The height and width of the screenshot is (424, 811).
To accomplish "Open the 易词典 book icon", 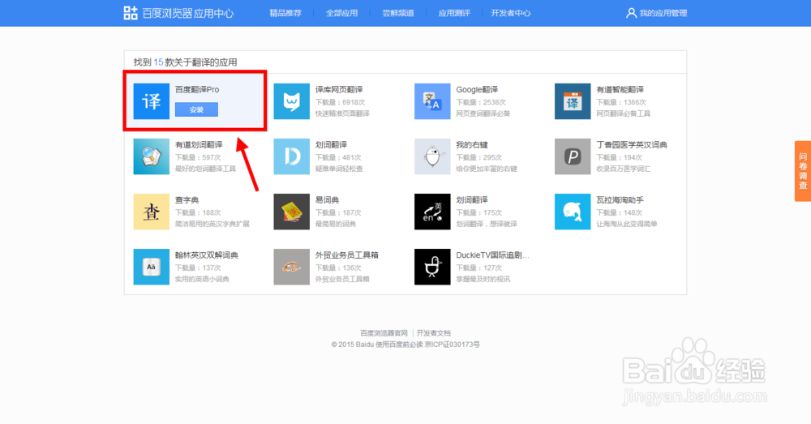I will (x=292, y=212).
